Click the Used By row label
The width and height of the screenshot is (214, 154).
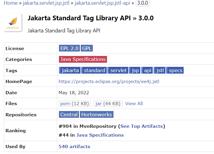[15, 147]
